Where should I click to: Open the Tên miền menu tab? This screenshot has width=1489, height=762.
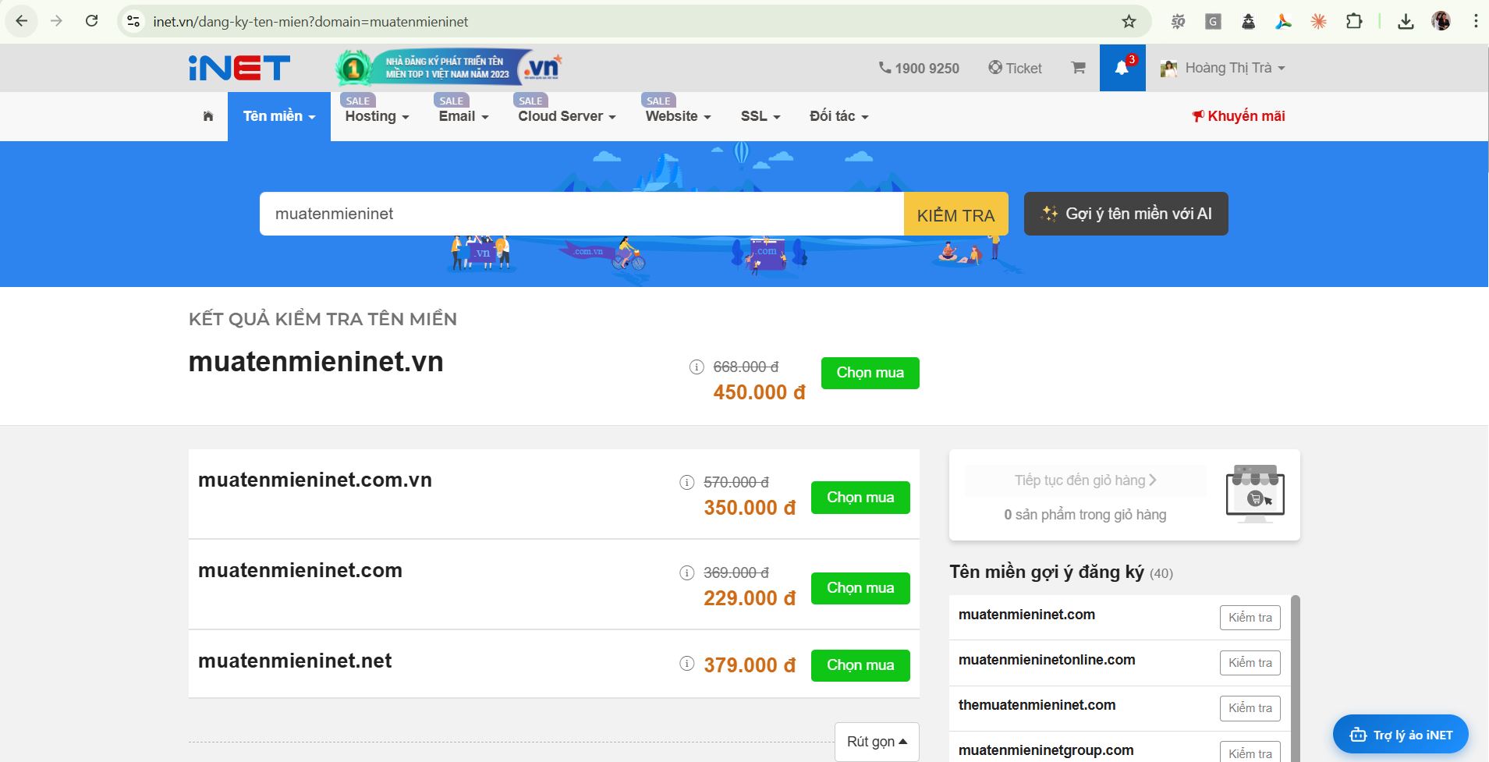tap(278, 116)
